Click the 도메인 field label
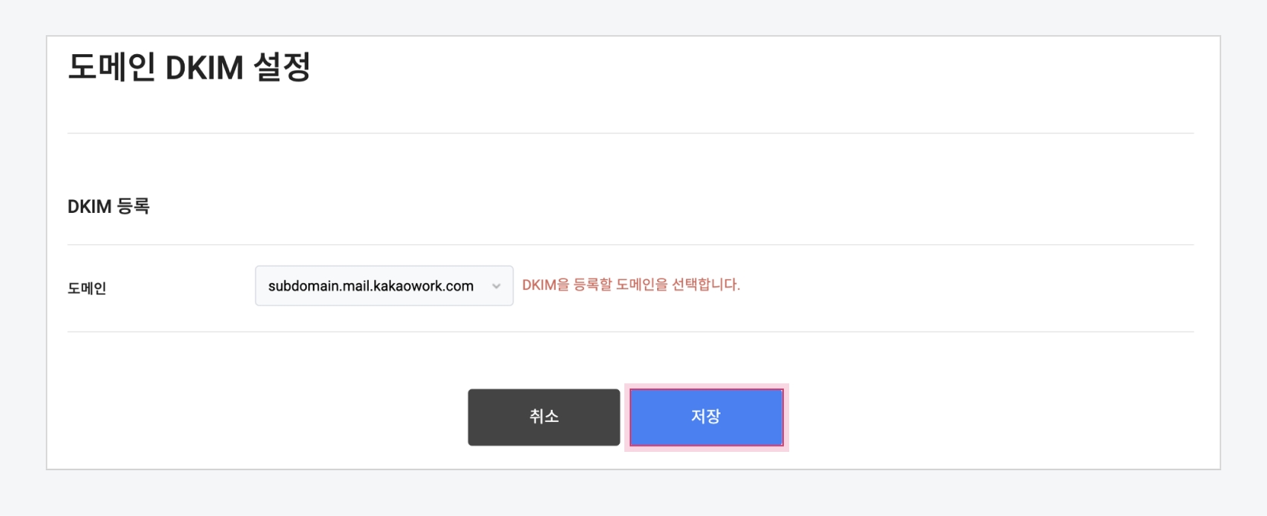Image resolution: width=1267 pixels, height=516 pixels. [87, 289]
